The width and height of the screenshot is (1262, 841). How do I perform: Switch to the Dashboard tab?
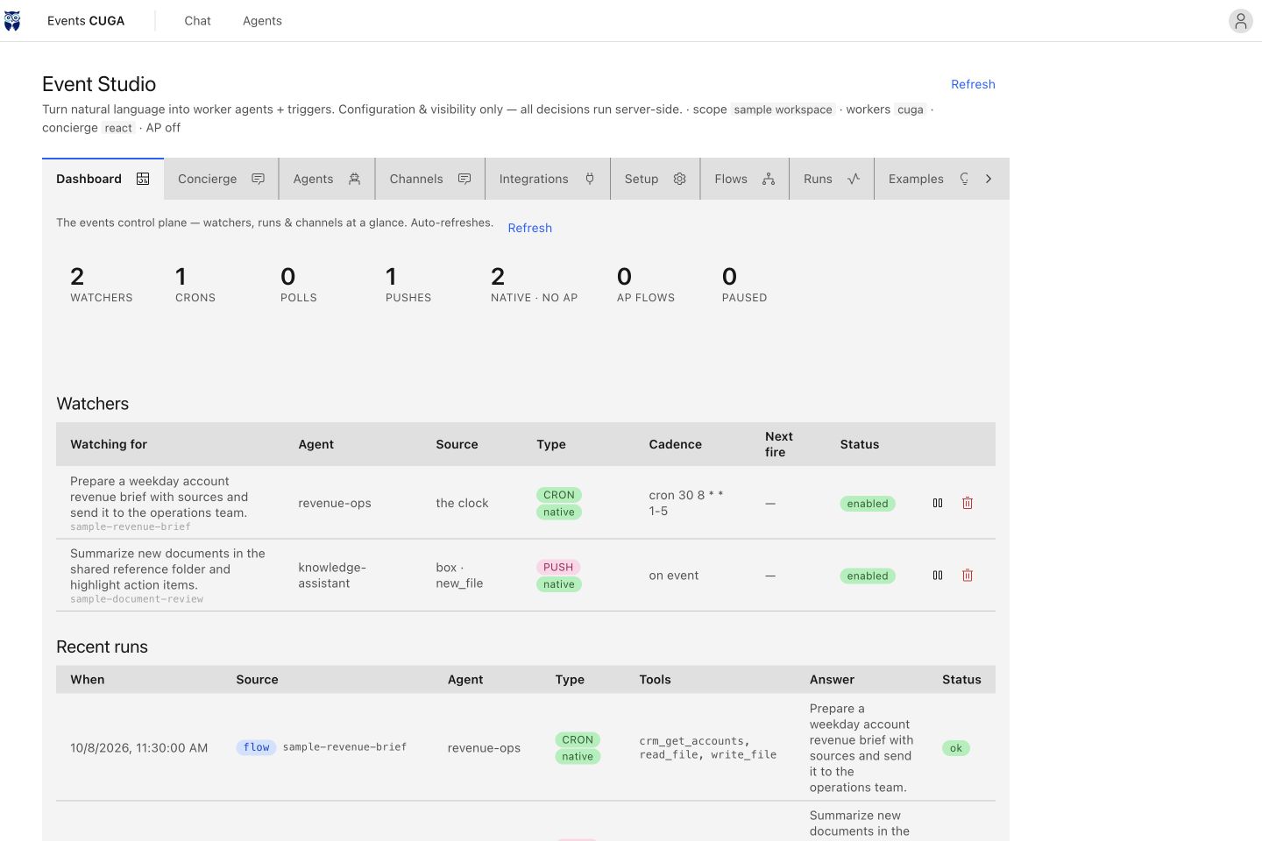[103, 179]
